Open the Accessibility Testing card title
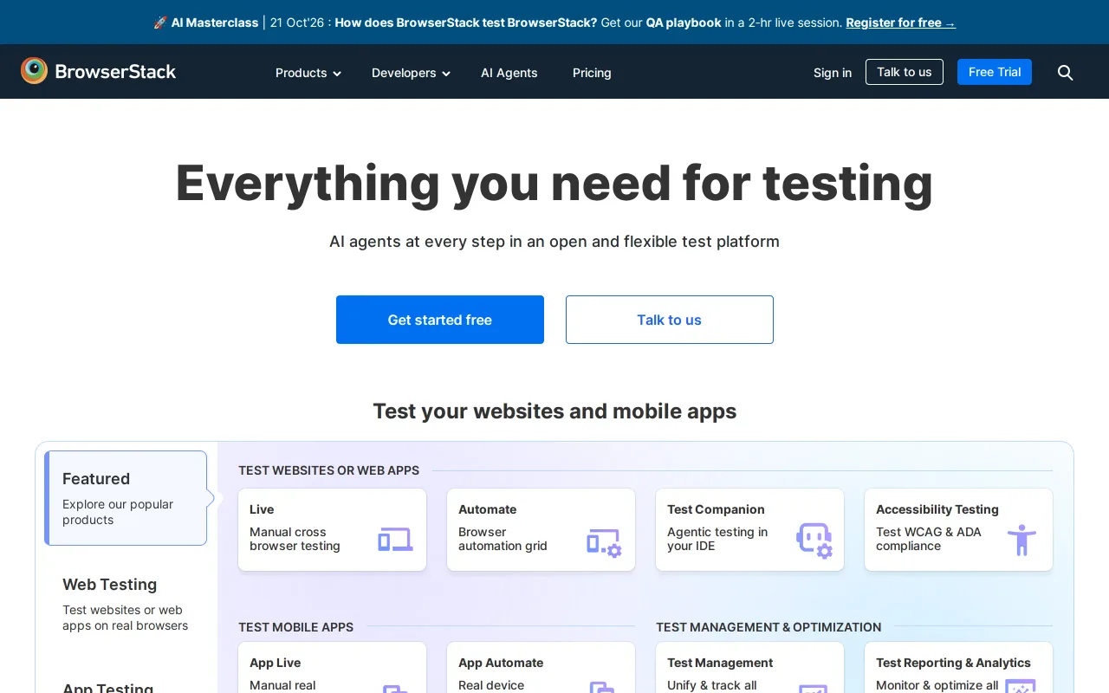Image resolution: width=1109 pixels, height=693 pixels. click(x=937, y=509)
